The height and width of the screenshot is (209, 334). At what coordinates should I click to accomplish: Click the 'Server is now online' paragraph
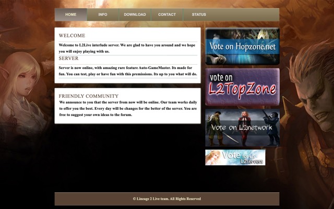tap(128, 71)
